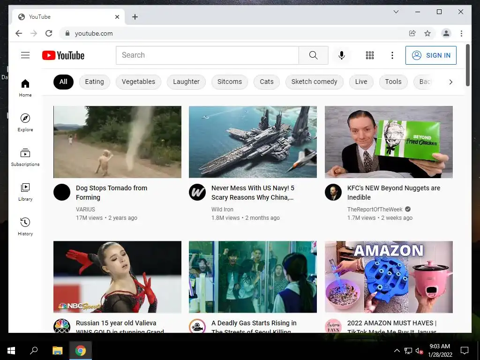
Task: Show more category chips with the right arrow
Action: pos(450,82)
